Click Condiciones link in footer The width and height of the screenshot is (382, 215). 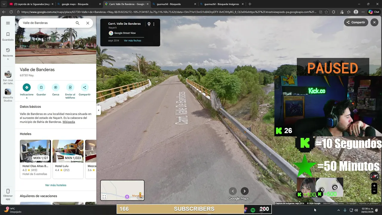point(338,203)
